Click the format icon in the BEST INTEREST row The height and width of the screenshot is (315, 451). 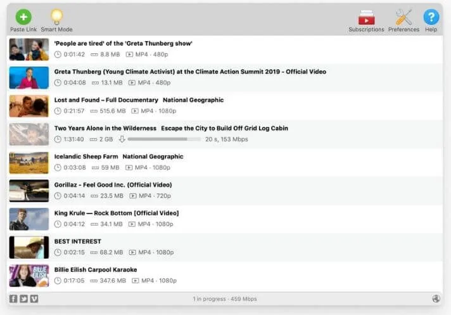(132, 252)
